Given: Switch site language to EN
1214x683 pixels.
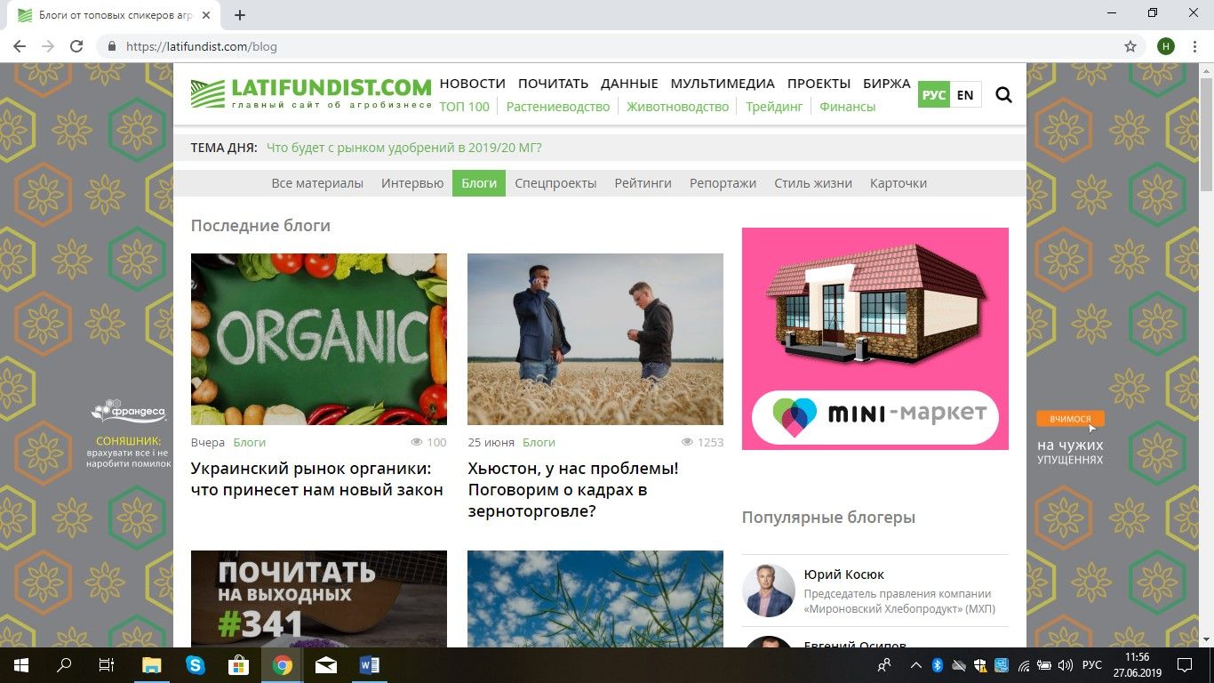Looking at the screenshot, I should (x=965, y=94).
